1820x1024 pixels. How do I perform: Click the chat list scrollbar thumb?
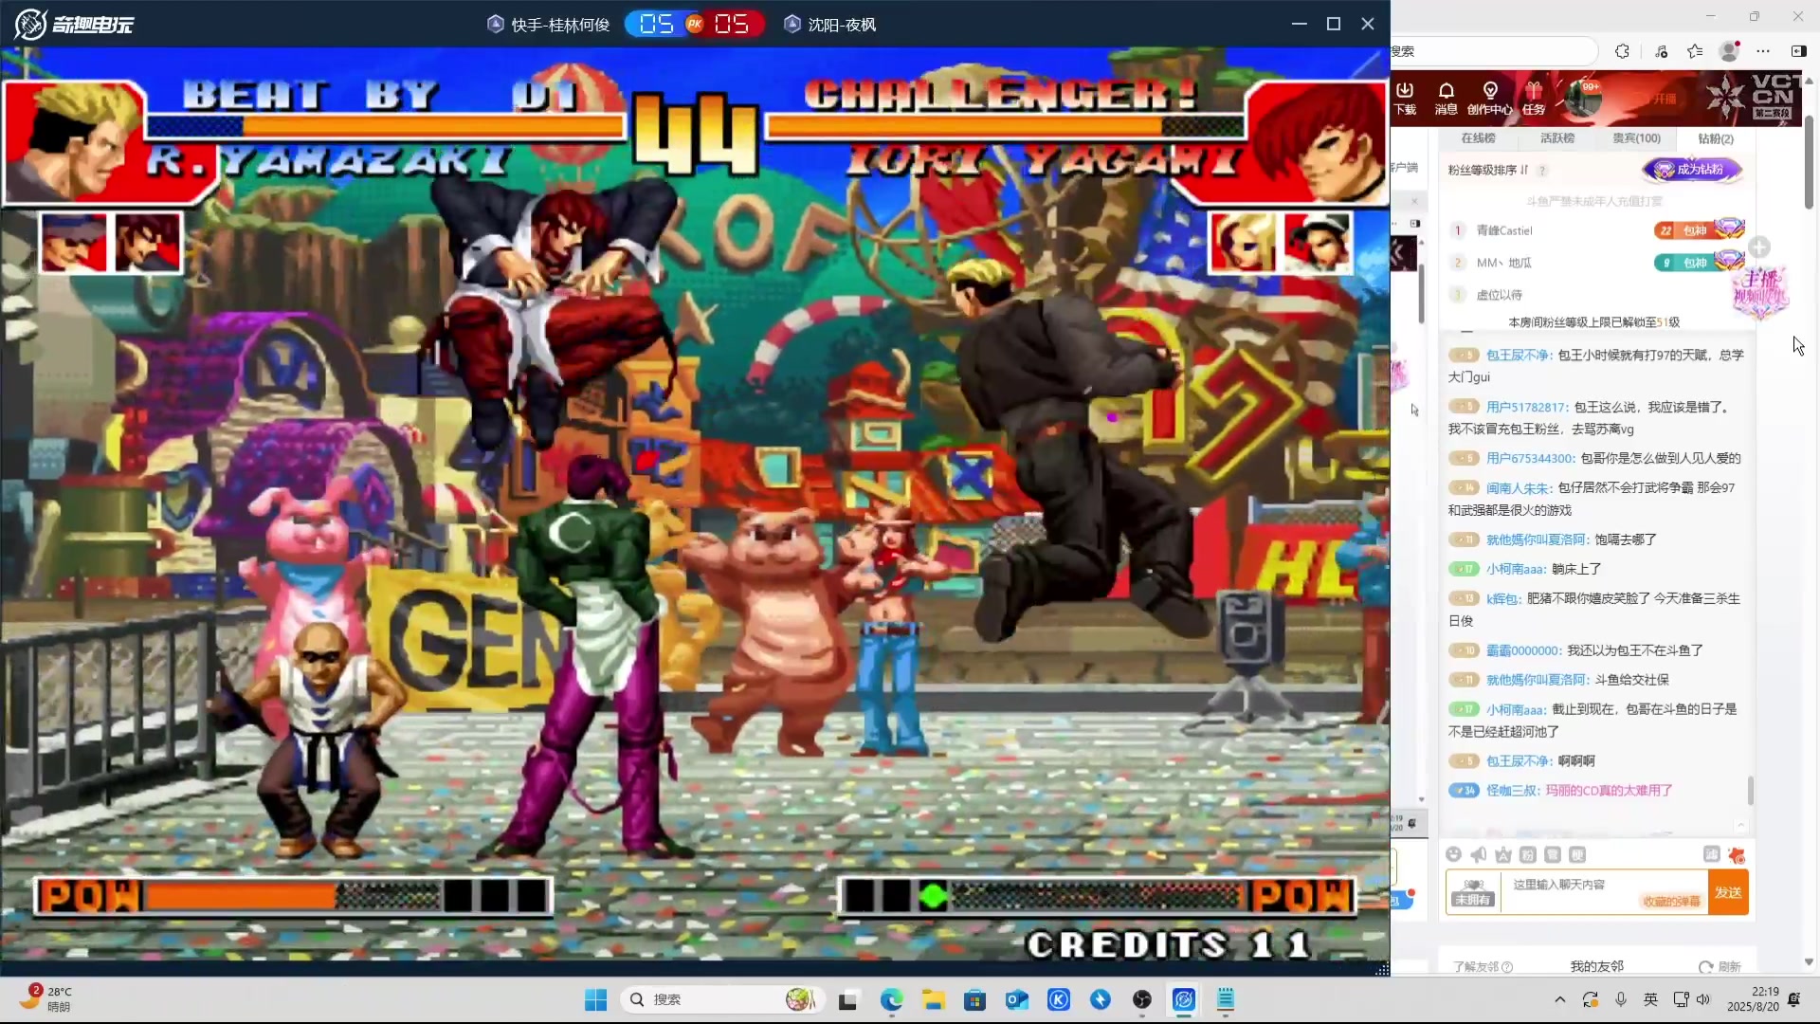point(1750,790)
